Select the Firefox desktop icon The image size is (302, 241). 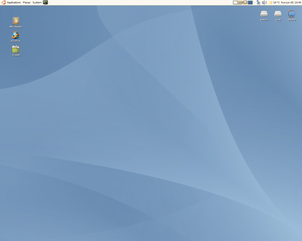tap(15, 35)
